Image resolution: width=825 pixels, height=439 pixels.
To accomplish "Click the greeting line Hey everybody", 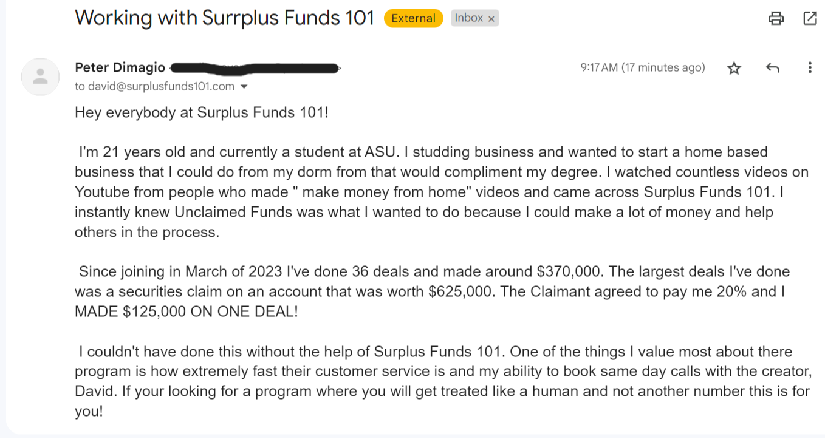I will [201, 112].
